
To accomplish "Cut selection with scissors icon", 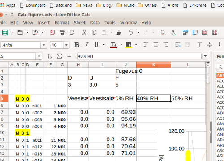I will click(84, 32).
